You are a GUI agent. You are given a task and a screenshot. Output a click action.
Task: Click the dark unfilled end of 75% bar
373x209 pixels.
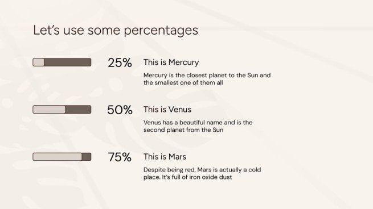click(87, 157)
